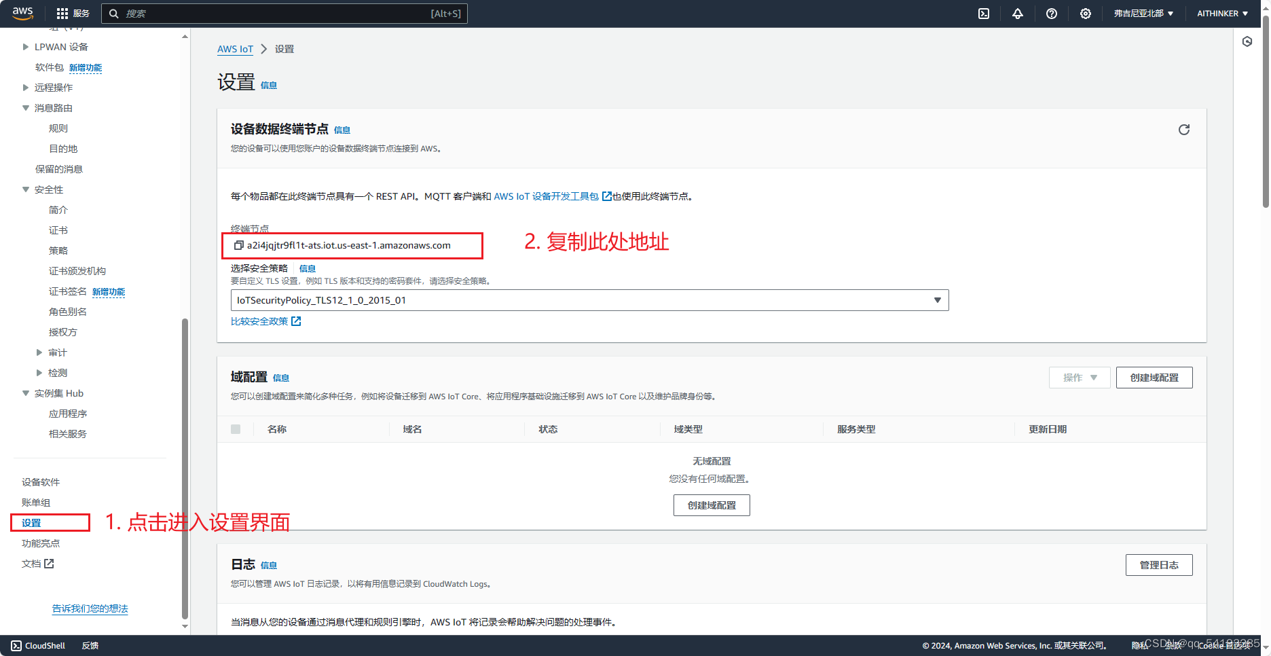Open the settings gear icon in header
The height and width of the screenshot is (656, 1271).
[1086, 14]
